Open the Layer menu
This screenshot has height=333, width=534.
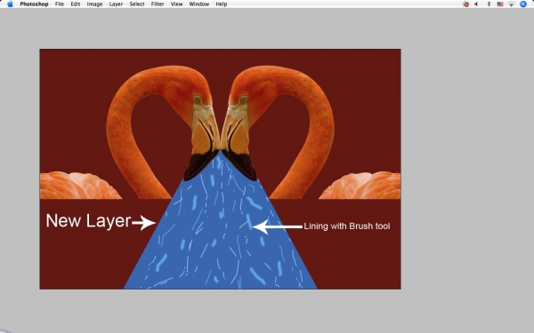point(116,4)
